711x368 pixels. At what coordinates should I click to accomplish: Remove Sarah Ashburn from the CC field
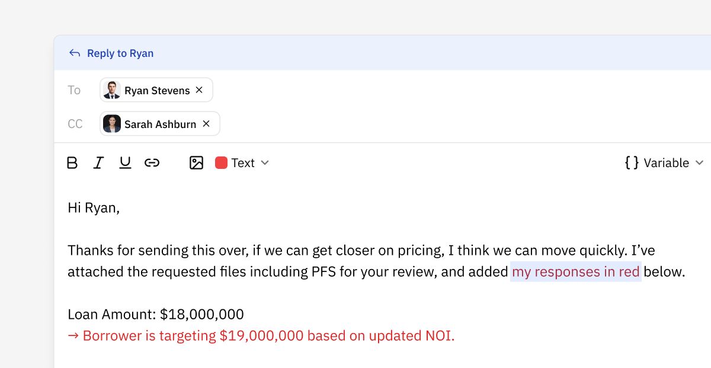pos(206,124)
